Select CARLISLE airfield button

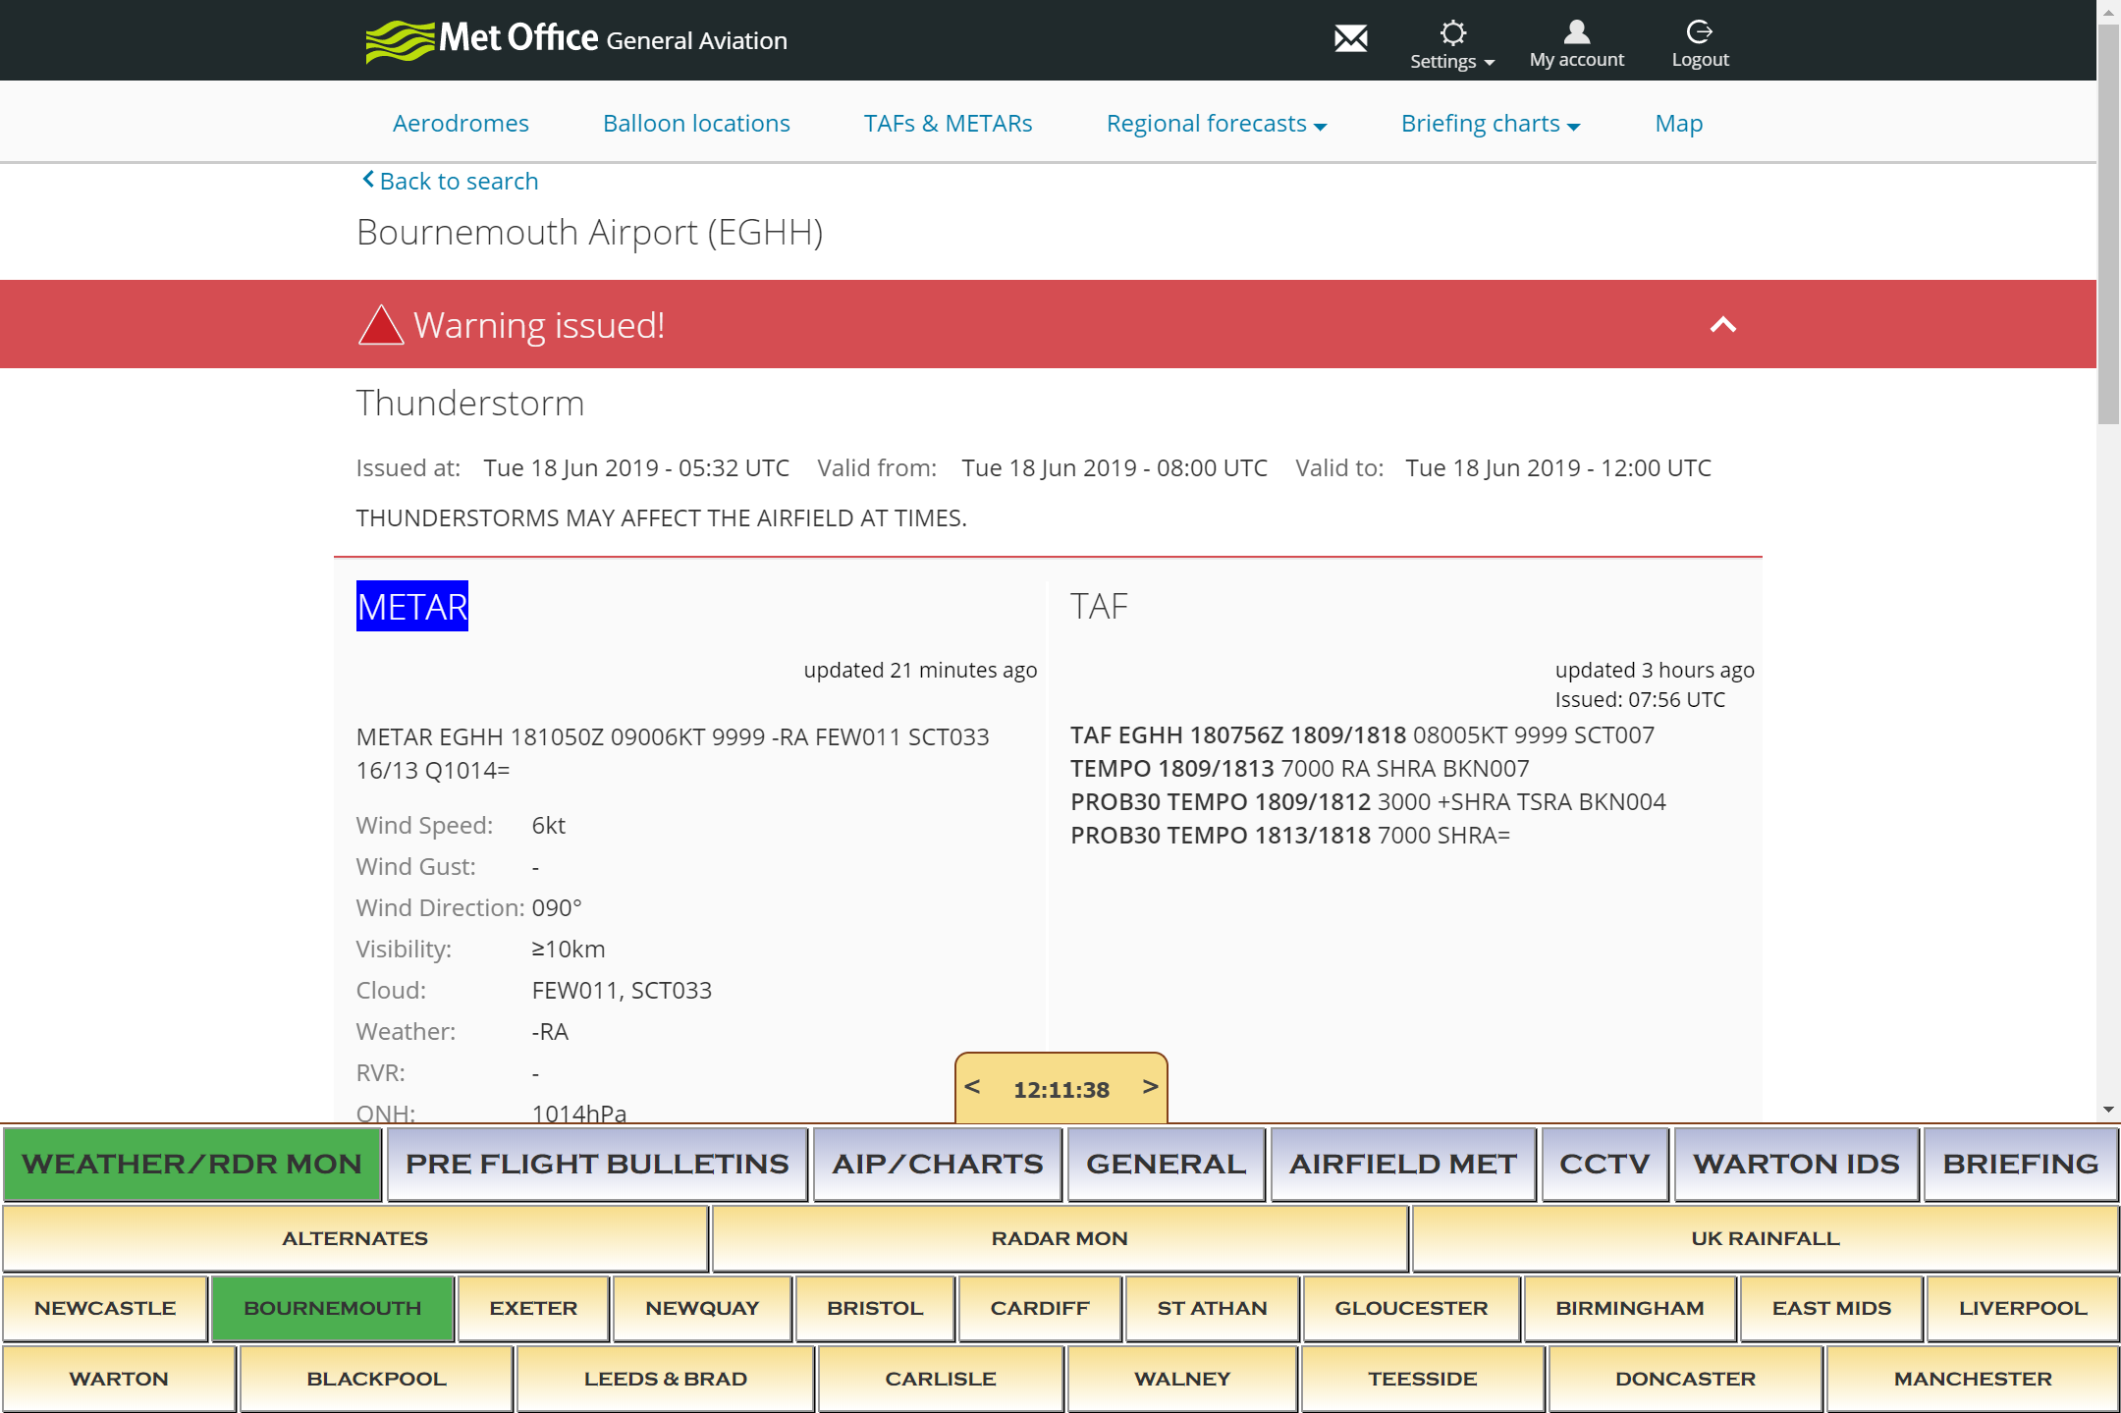pos(941,1380)
